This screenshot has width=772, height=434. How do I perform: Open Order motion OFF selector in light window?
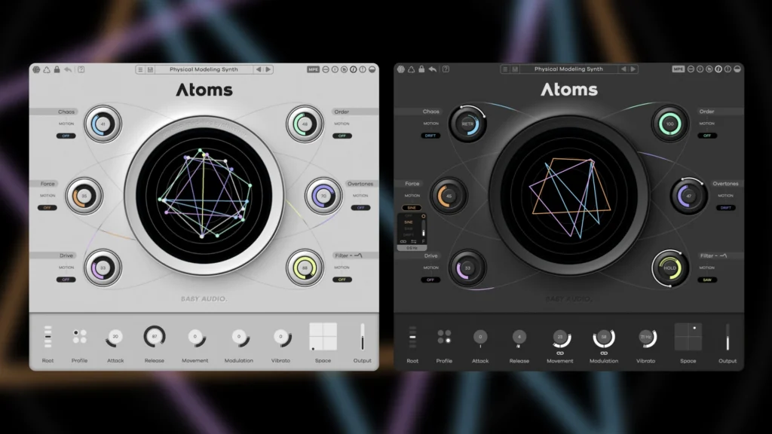[342, 136]
